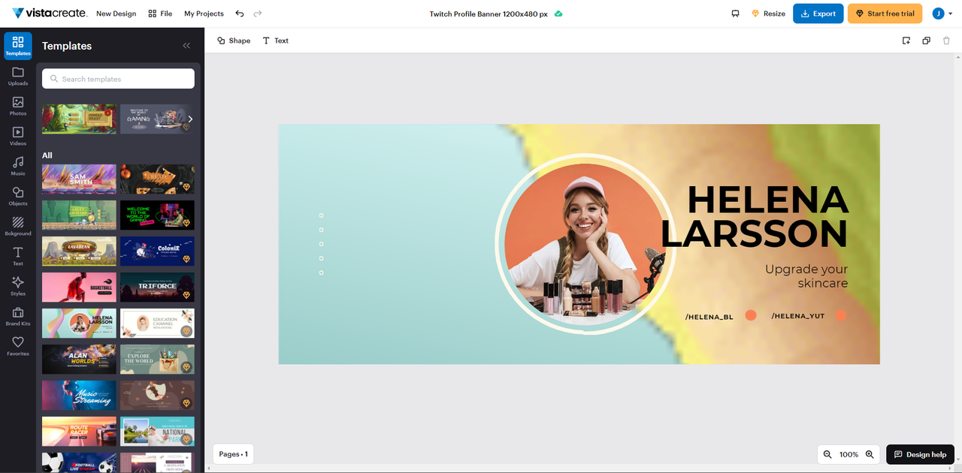Open the presentation mode icon

point(735,14)
